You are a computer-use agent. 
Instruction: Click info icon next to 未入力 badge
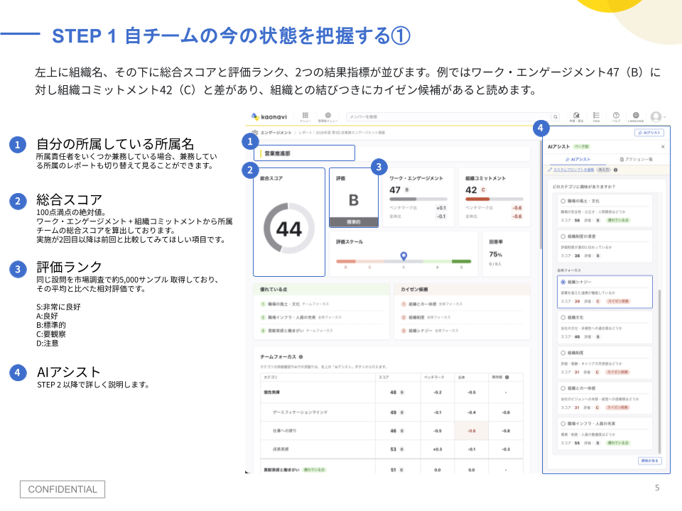[615, 170]
